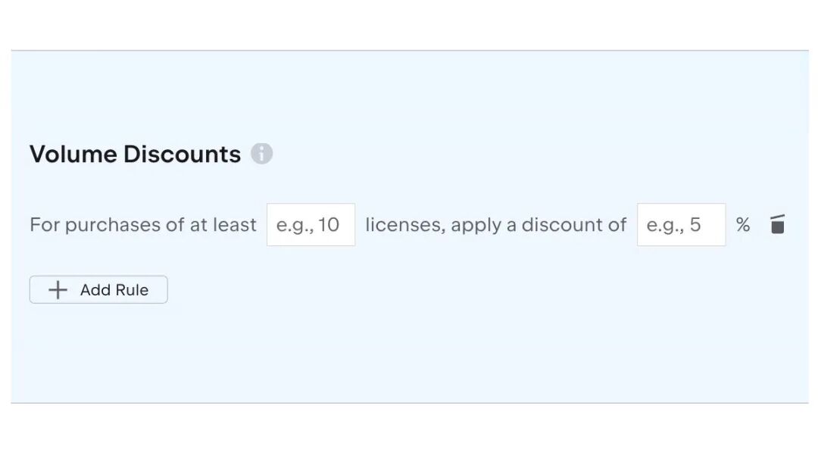Click the Add Rule button
Screen dimensions: 818x459
[x=98, y=289]
